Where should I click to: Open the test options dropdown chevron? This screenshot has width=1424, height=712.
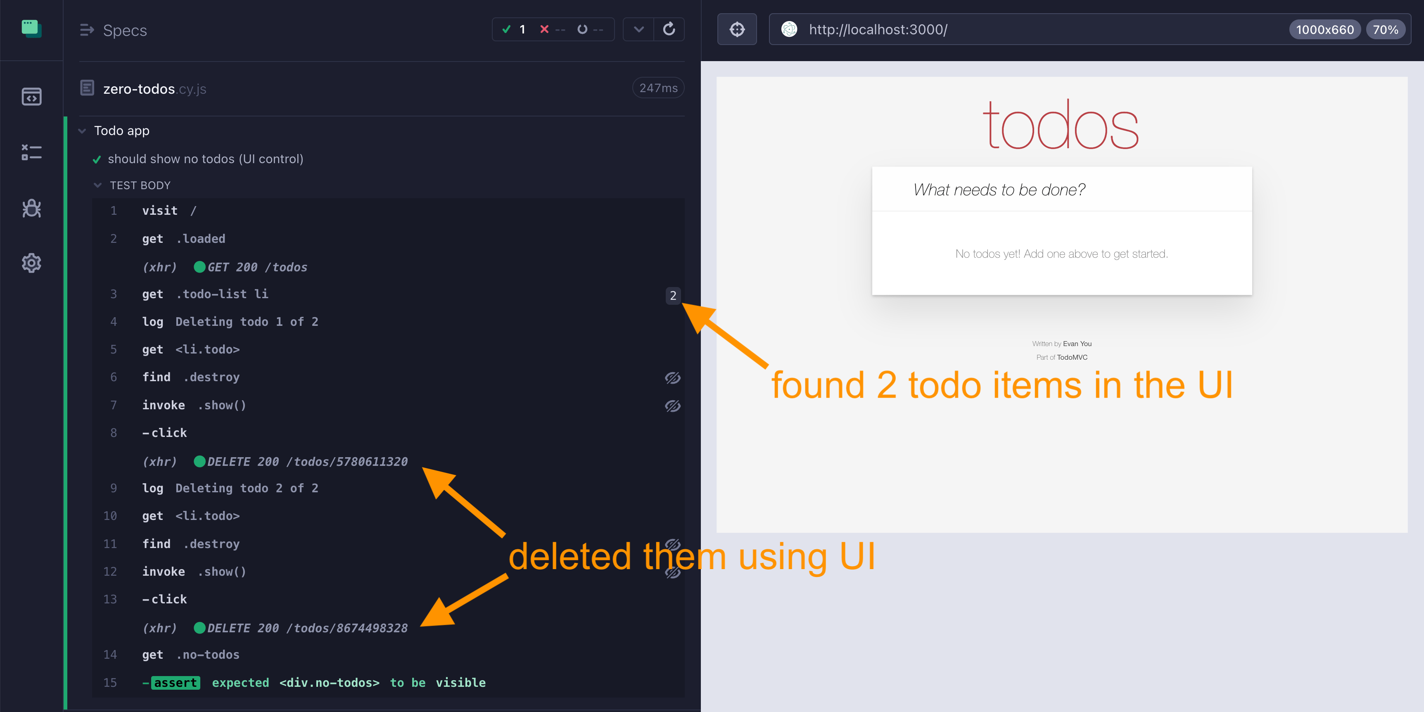pos(638,29)
